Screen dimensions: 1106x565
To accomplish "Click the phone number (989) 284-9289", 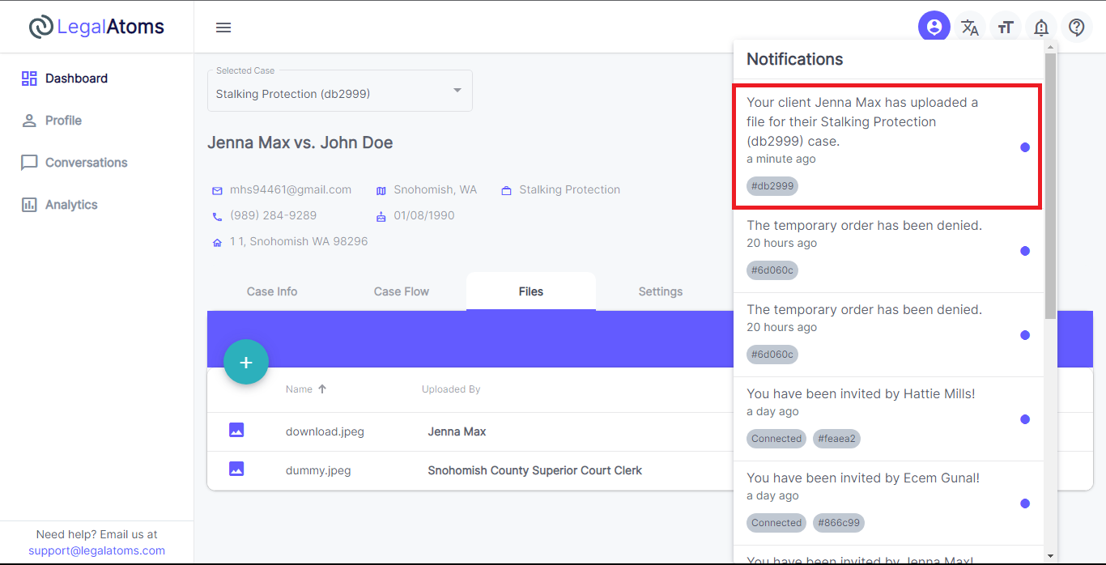I will (273, 216).
